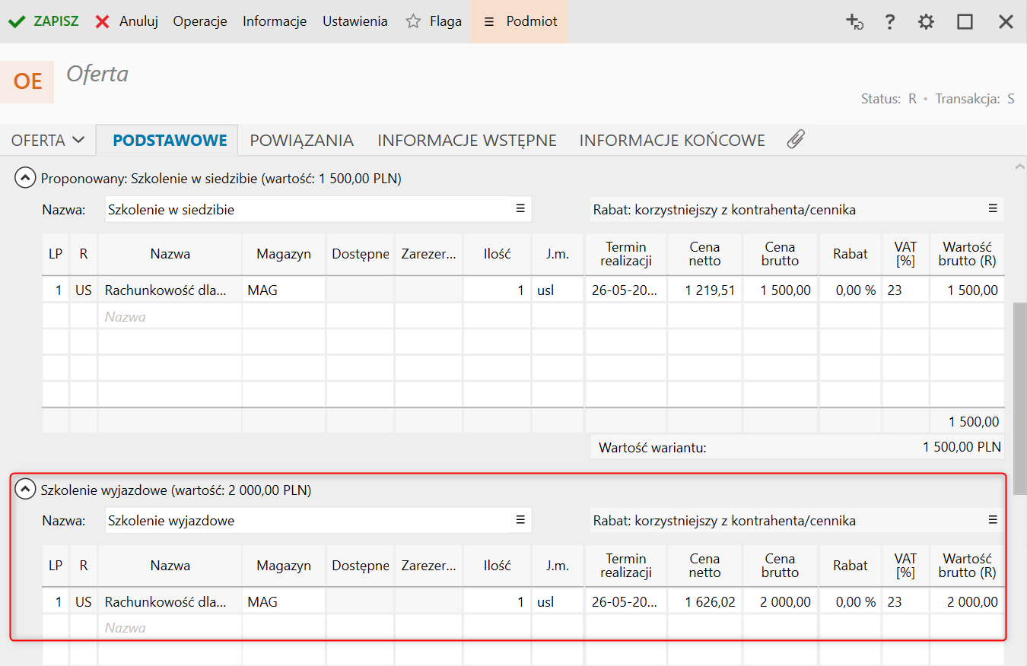Open settings gear icon
This screenshot has height=666, width=1027.
[x=926, y=22]
